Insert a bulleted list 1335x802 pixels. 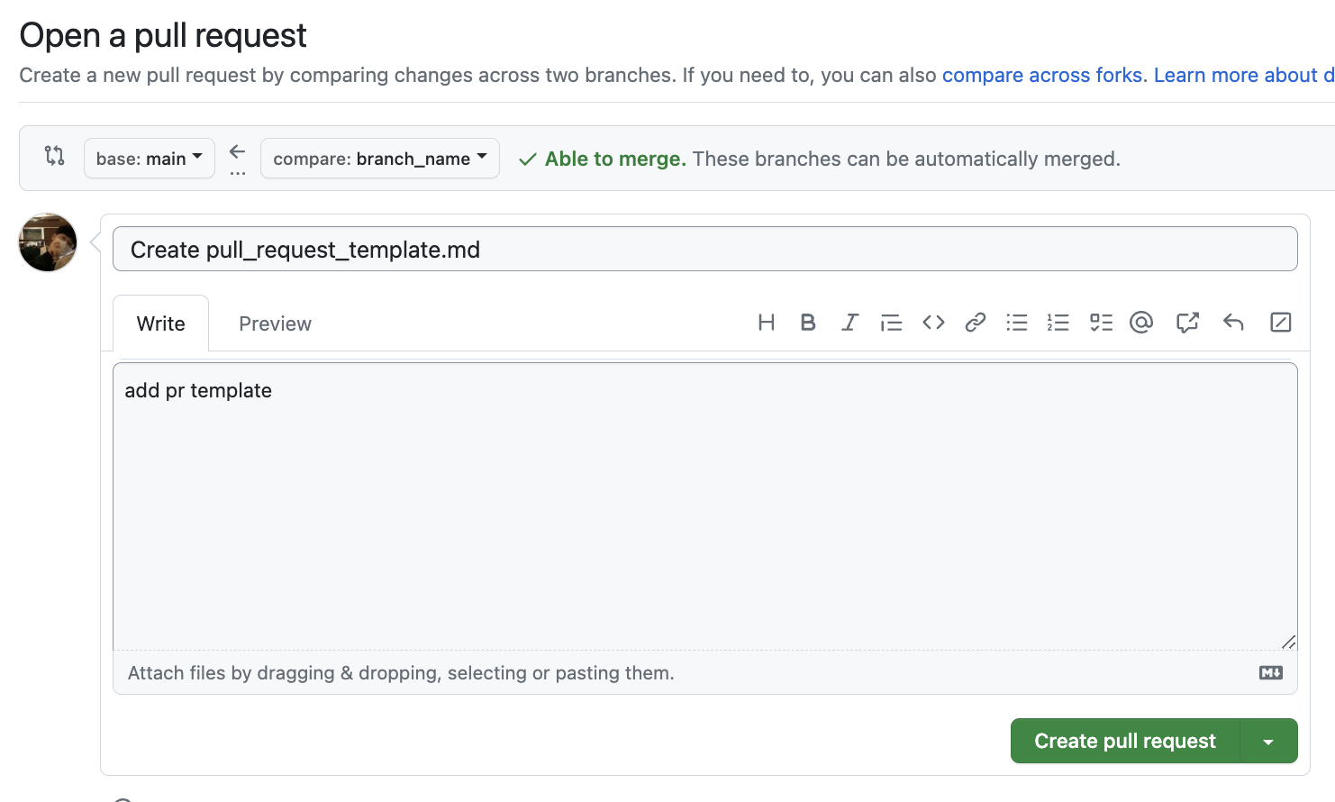[x=1017, y=323]
